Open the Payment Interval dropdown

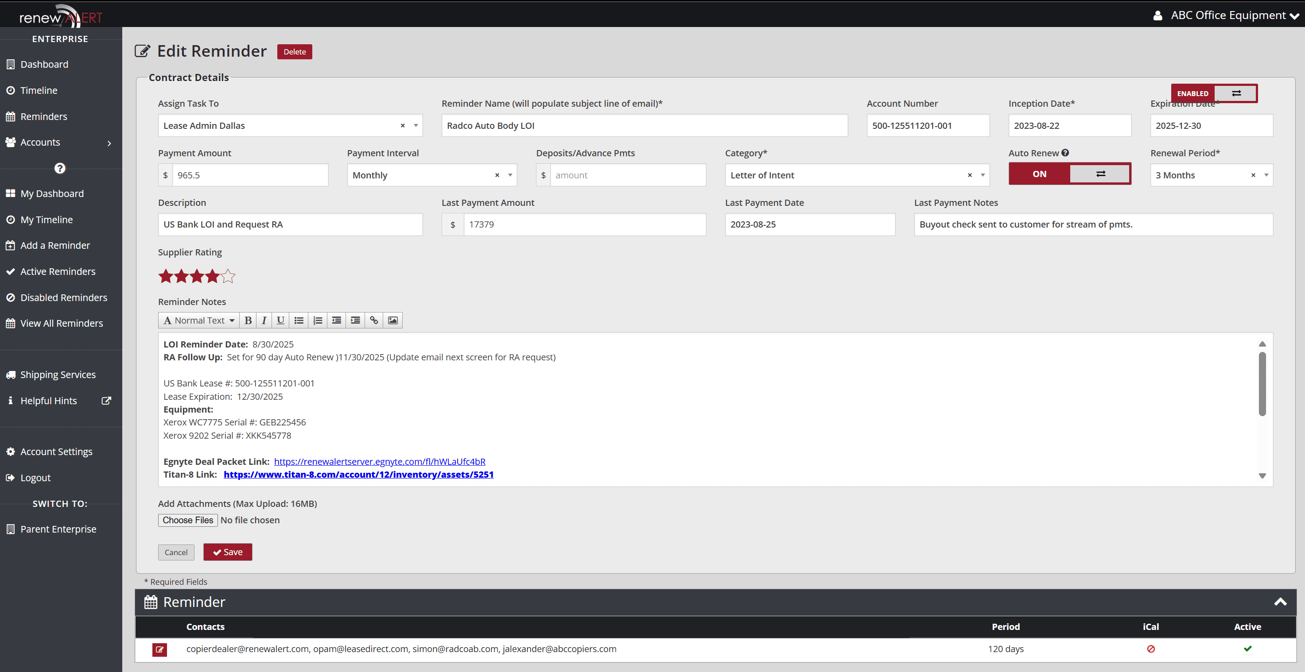[510, 175]
